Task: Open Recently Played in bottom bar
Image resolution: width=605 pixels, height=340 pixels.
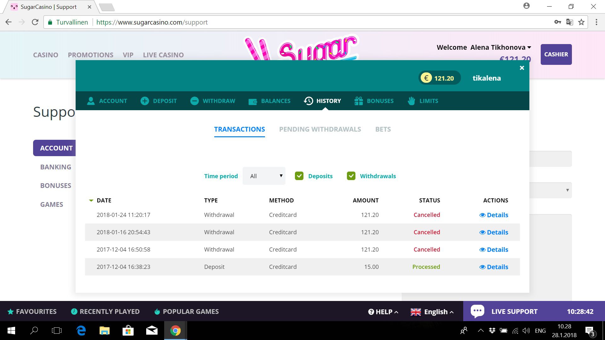Action: pos(105,311)
